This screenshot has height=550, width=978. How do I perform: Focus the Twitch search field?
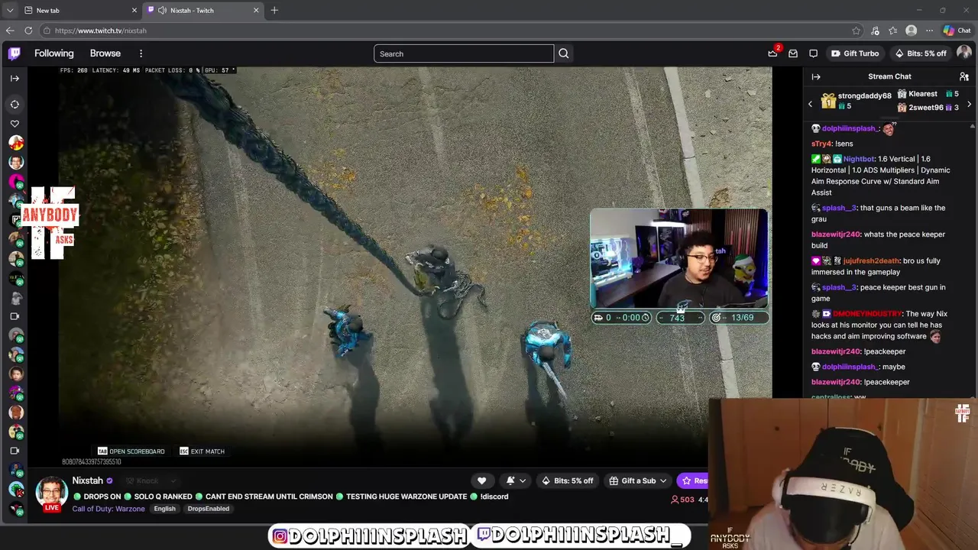coord(464,53)
